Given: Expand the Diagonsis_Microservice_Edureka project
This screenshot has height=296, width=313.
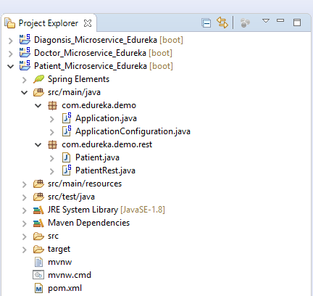Looking at the screenshot, I should click(10, 41).
